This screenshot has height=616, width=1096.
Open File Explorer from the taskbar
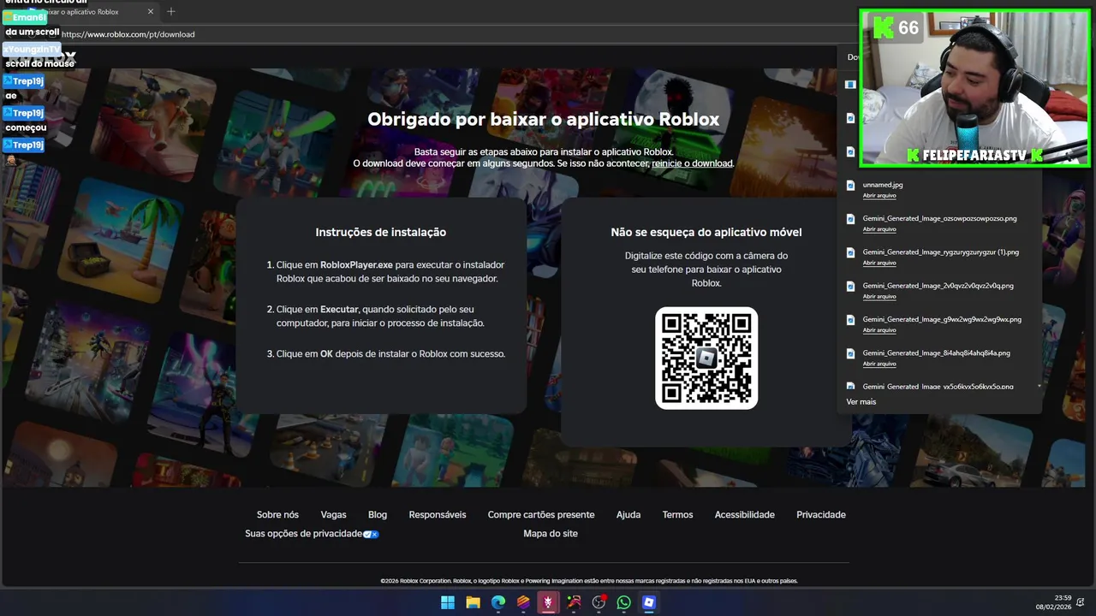click(473, 602)
